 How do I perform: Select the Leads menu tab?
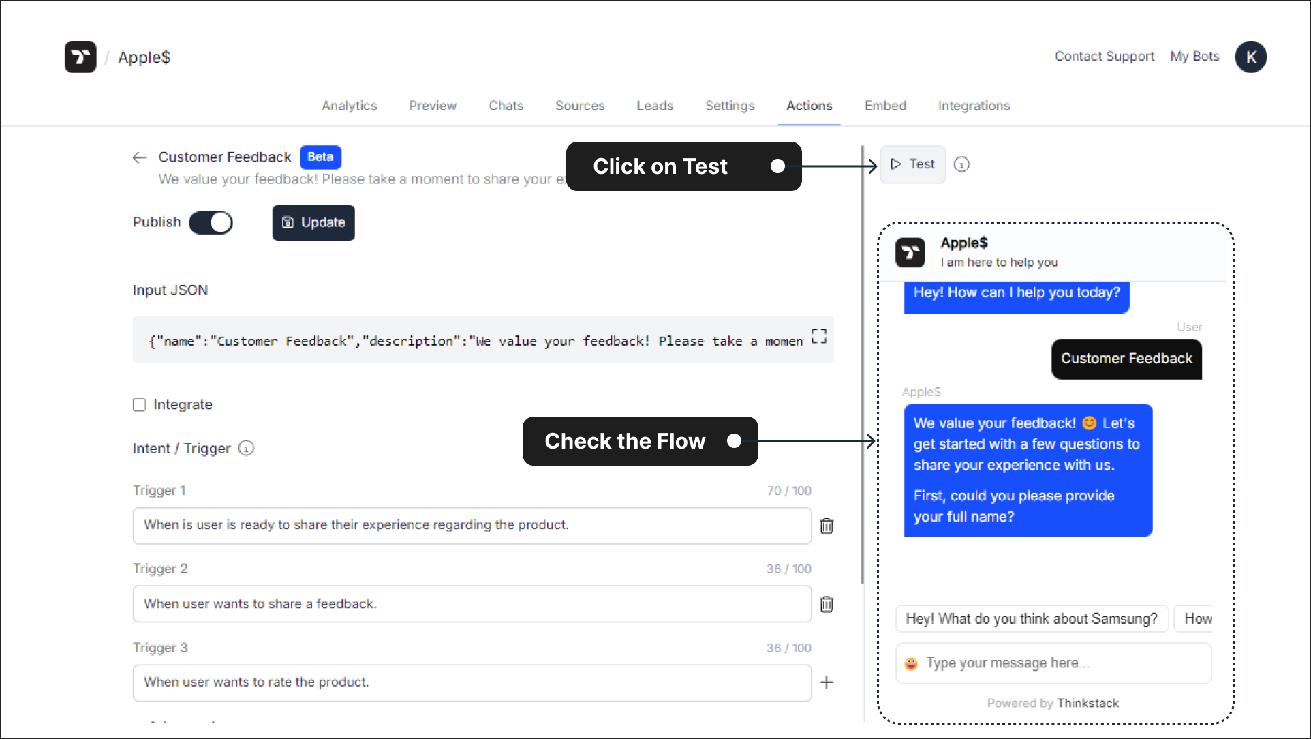653,106
